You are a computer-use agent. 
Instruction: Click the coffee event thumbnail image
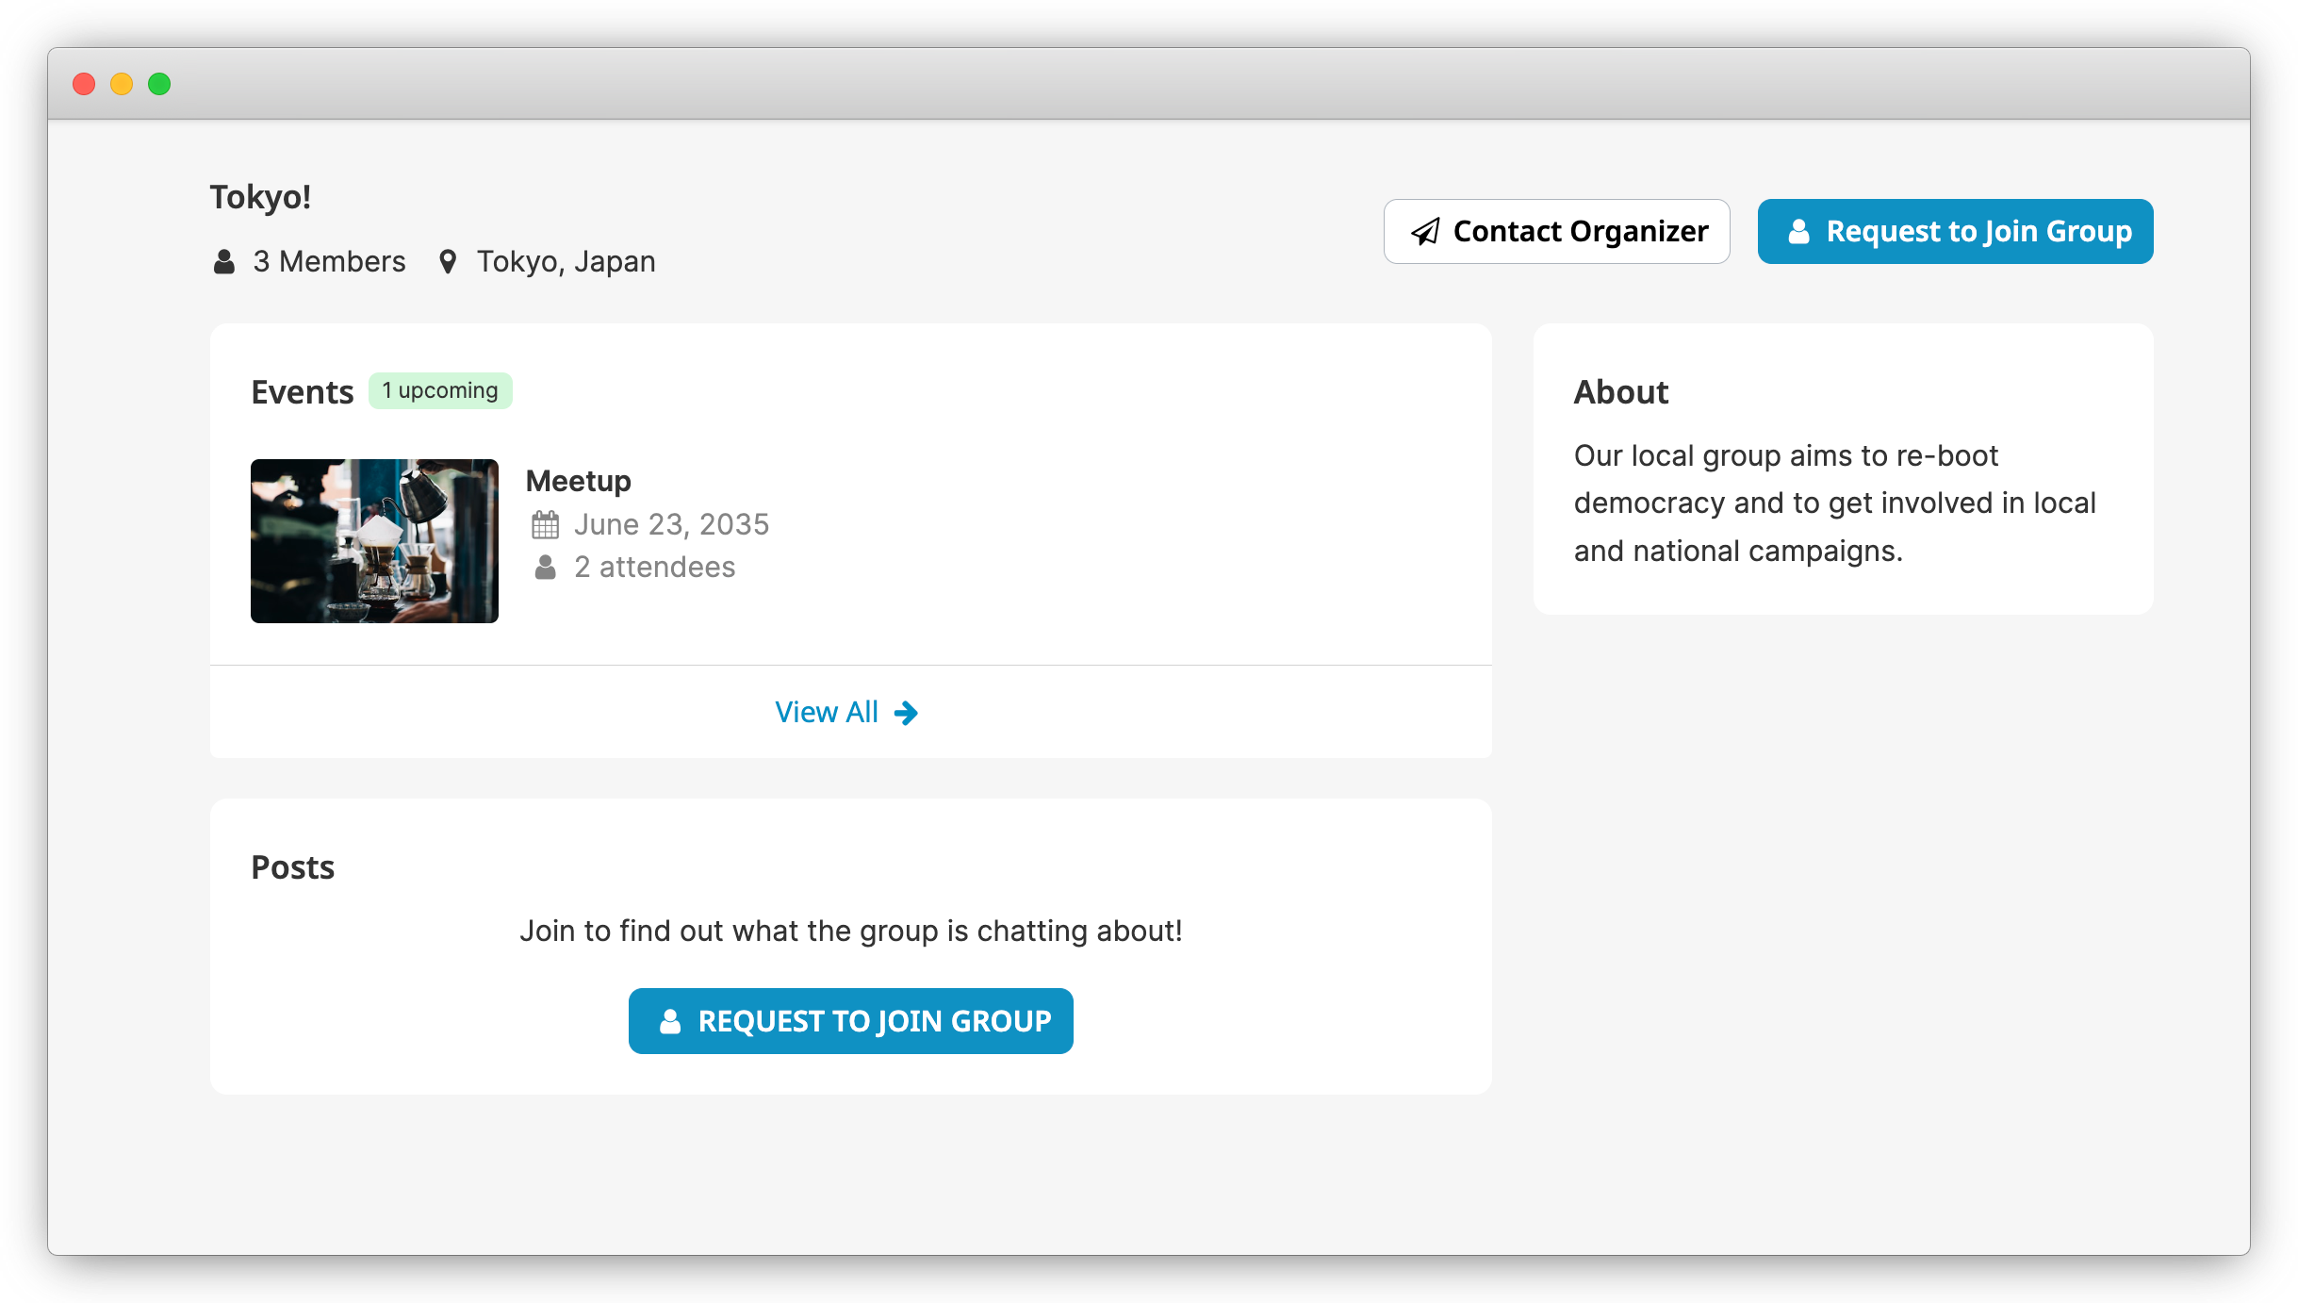(374, 540)
